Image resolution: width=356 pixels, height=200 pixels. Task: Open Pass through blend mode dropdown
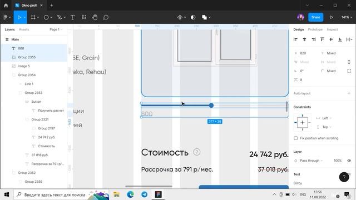coord(311,161)
